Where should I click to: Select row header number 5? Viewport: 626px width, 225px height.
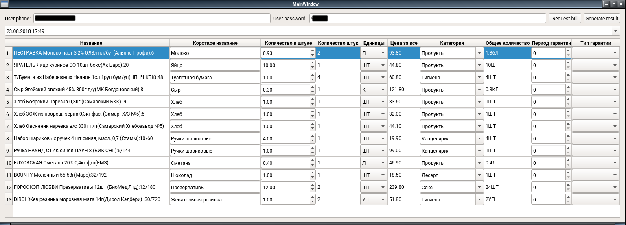(x=9, y=102)
